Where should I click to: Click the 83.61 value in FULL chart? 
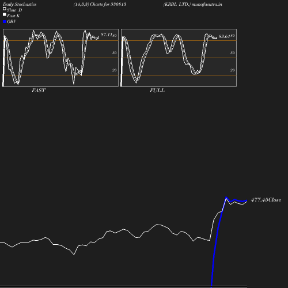click(225, 36)
